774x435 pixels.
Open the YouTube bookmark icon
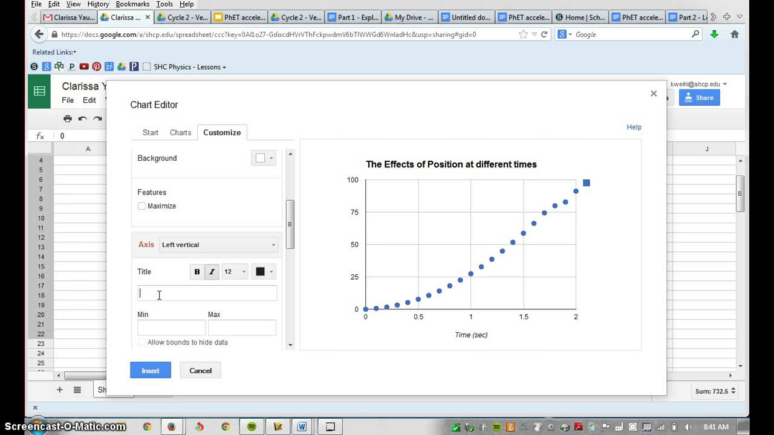coord(84,66)
